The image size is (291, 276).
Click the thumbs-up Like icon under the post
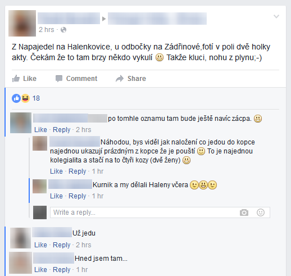16,79
